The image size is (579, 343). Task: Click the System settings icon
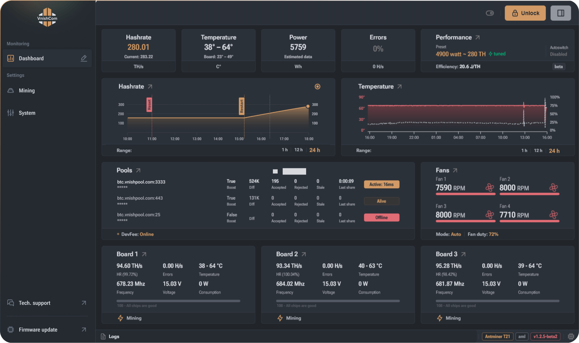(11, 112)
